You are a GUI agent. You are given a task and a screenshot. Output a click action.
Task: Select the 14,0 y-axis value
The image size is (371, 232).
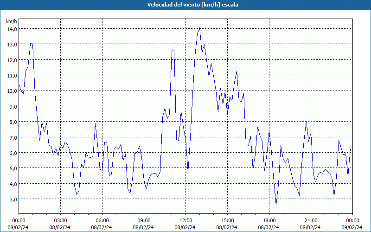click(12, 29)
